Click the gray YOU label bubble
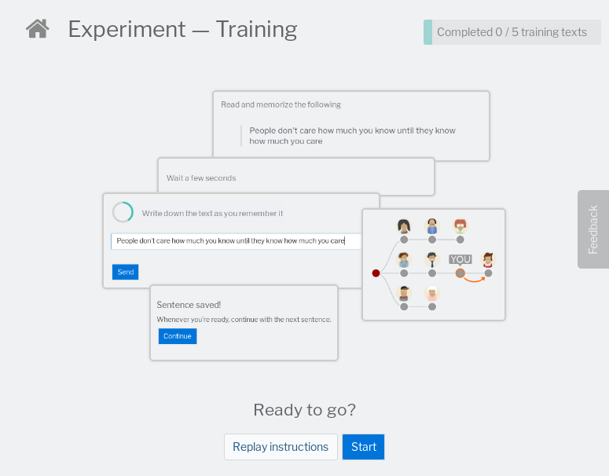 [x=460, y=258]
